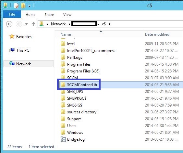
Task: Select the sources directory folder name
Action: pyautogui.click(x=82, y=112)
